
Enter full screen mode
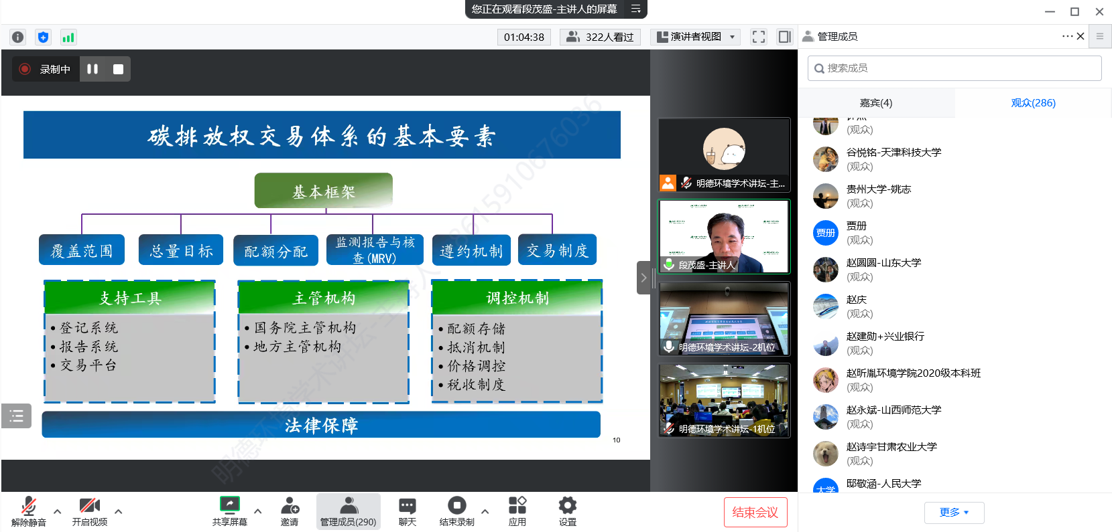pos(758,37)
